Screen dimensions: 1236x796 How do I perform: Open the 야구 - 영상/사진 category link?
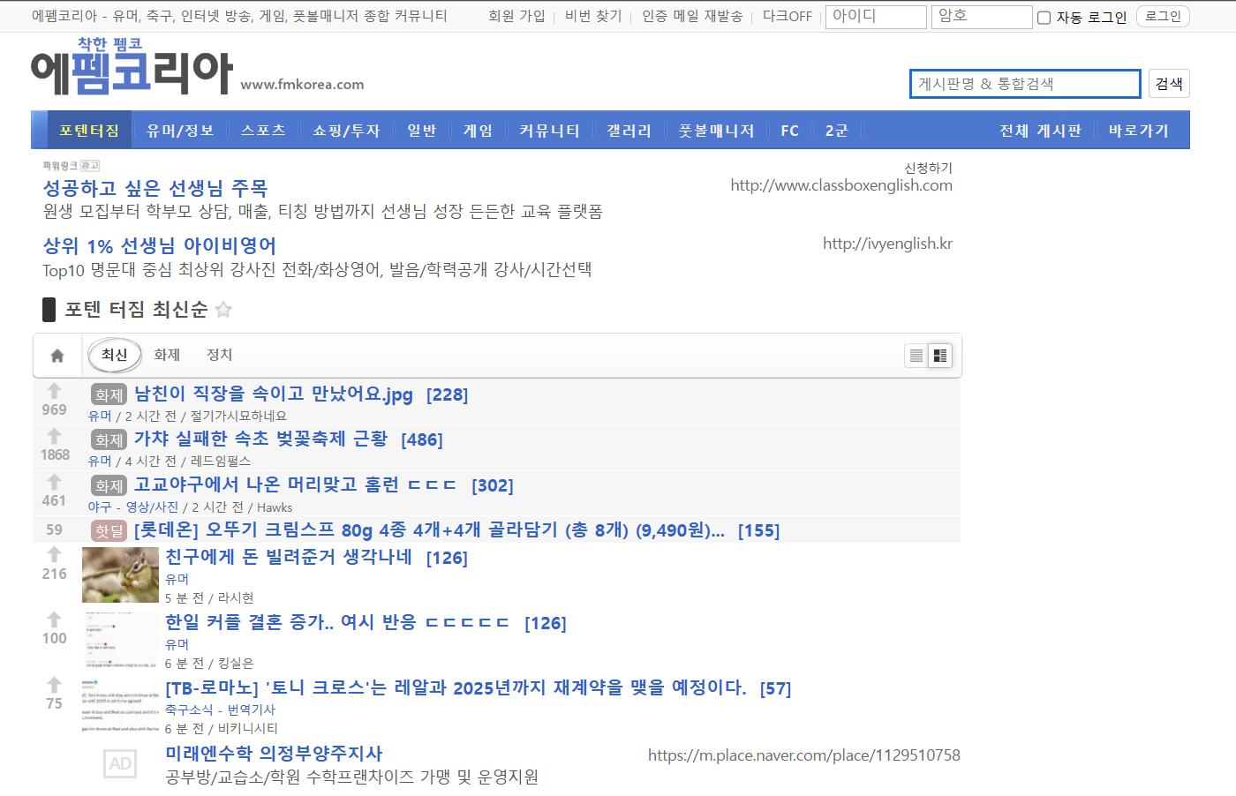[133, 507]
